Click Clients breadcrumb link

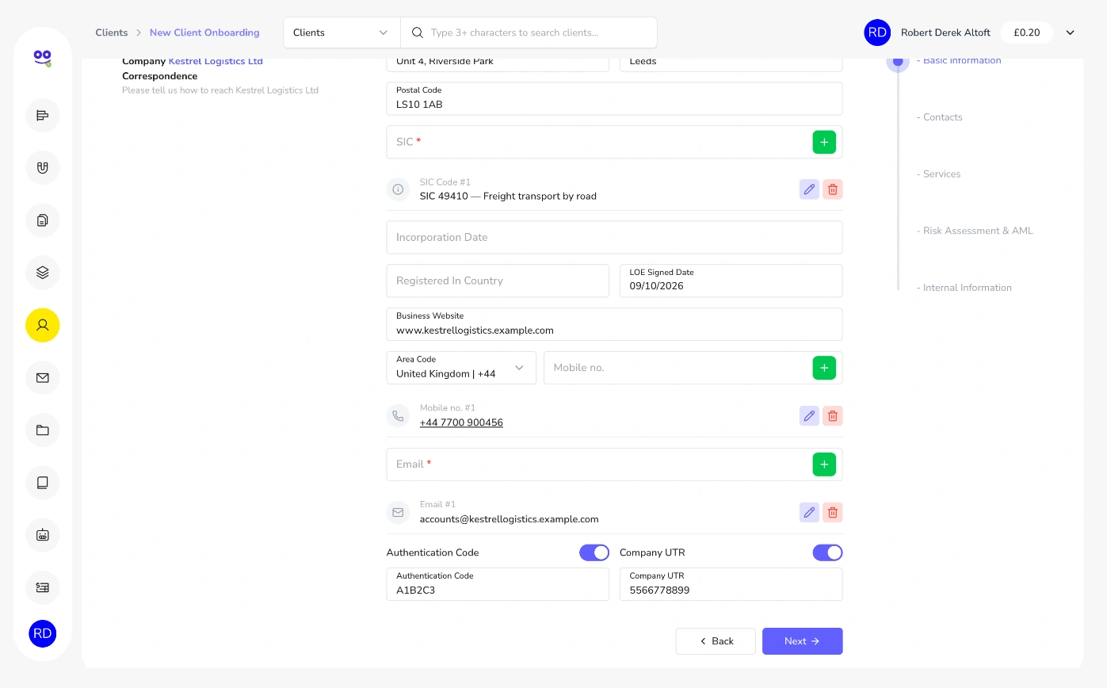tap(112, 32)
